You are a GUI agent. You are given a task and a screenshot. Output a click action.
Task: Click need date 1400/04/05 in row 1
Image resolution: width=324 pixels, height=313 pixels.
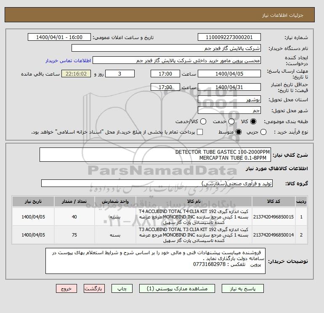pos(33,217)
